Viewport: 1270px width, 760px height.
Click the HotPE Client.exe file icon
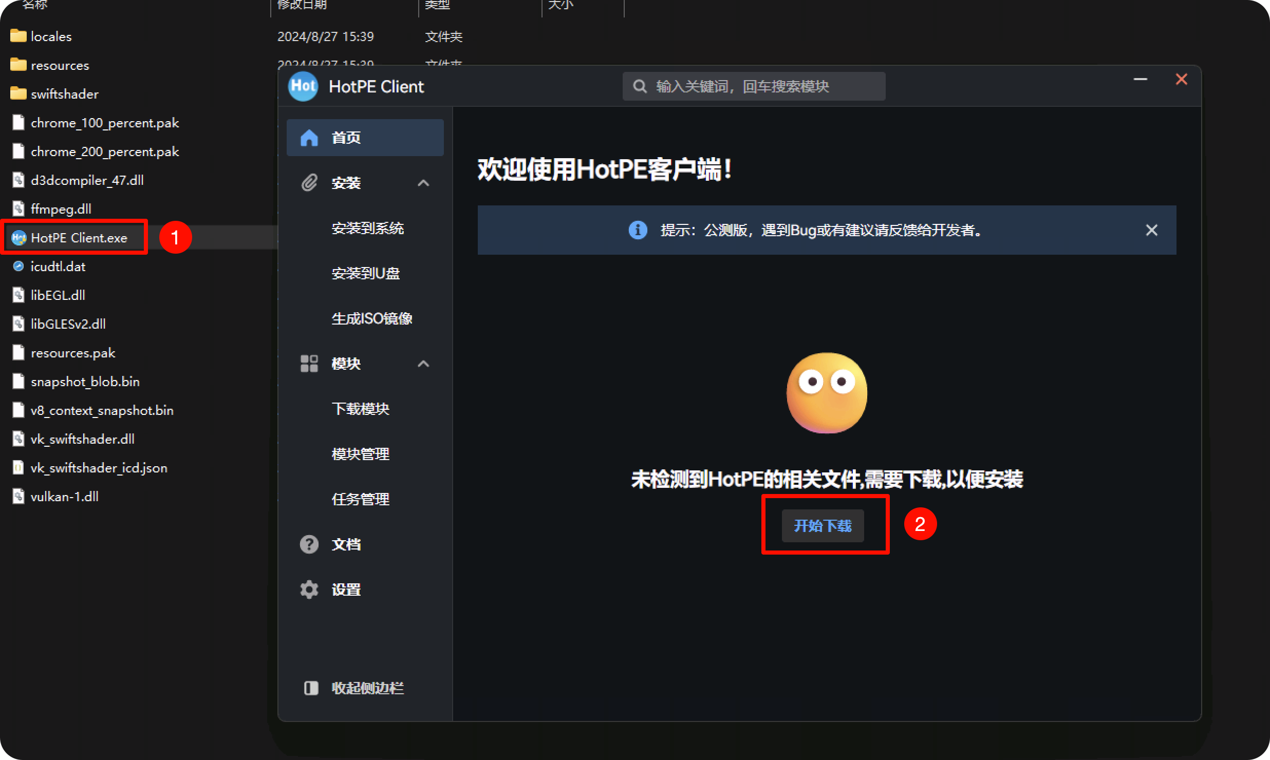click(x=18, y=238)
